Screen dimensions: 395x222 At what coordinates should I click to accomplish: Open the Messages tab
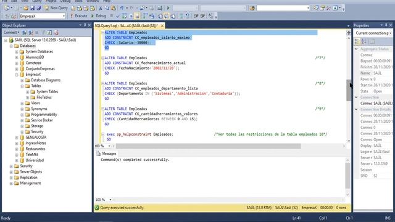pos(107,154)
